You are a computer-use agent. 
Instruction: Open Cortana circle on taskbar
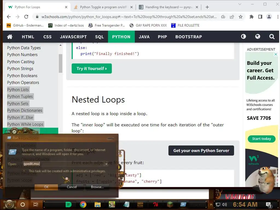click(23, 205)
